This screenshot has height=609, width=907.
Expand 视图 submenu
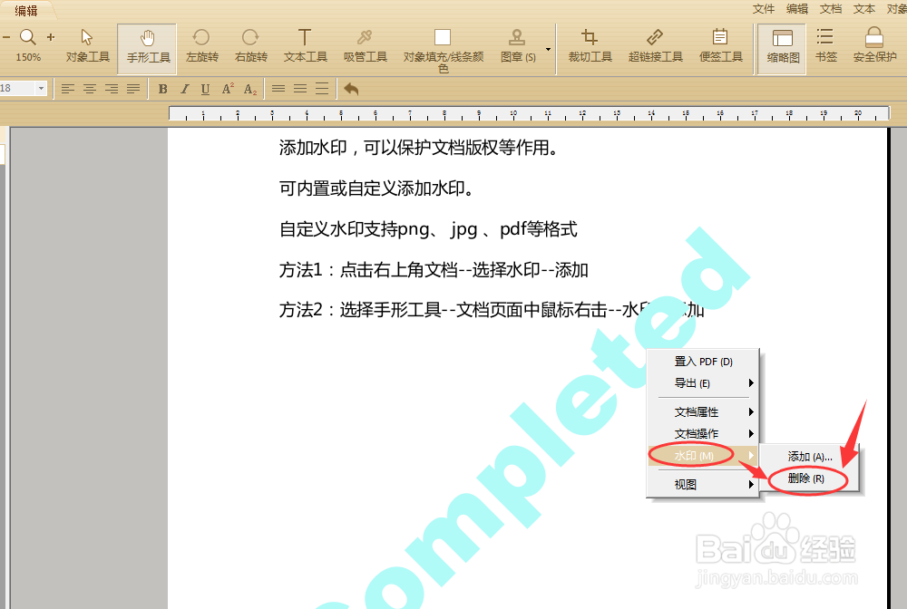coord(703,485)
